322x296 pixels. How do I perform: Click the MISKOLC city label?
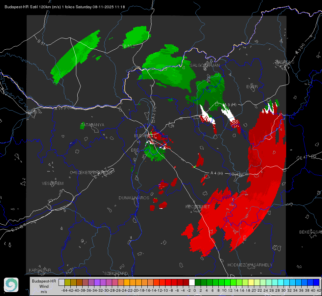click(x=285, y=62)
